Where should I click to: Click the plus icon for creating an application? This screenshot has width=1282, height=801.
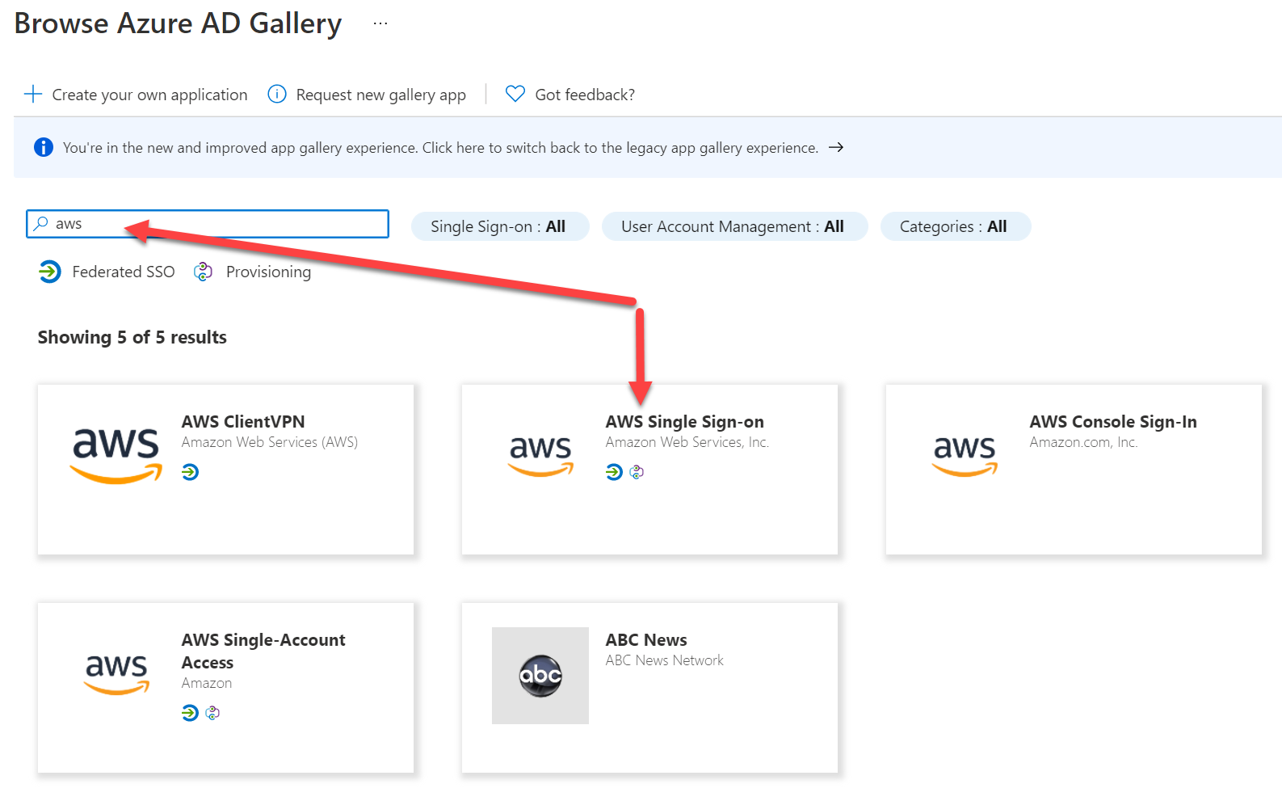(x=33, y=95)
